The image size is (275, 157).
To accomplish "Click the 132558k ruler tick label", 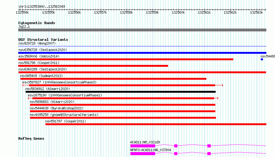I will [x=126, y=12].
